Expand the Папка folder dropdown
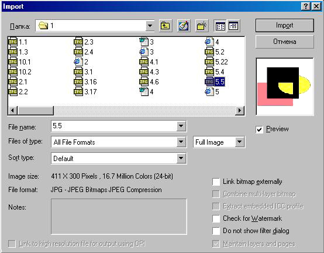The image size is (324, 253). pos(150,26)
